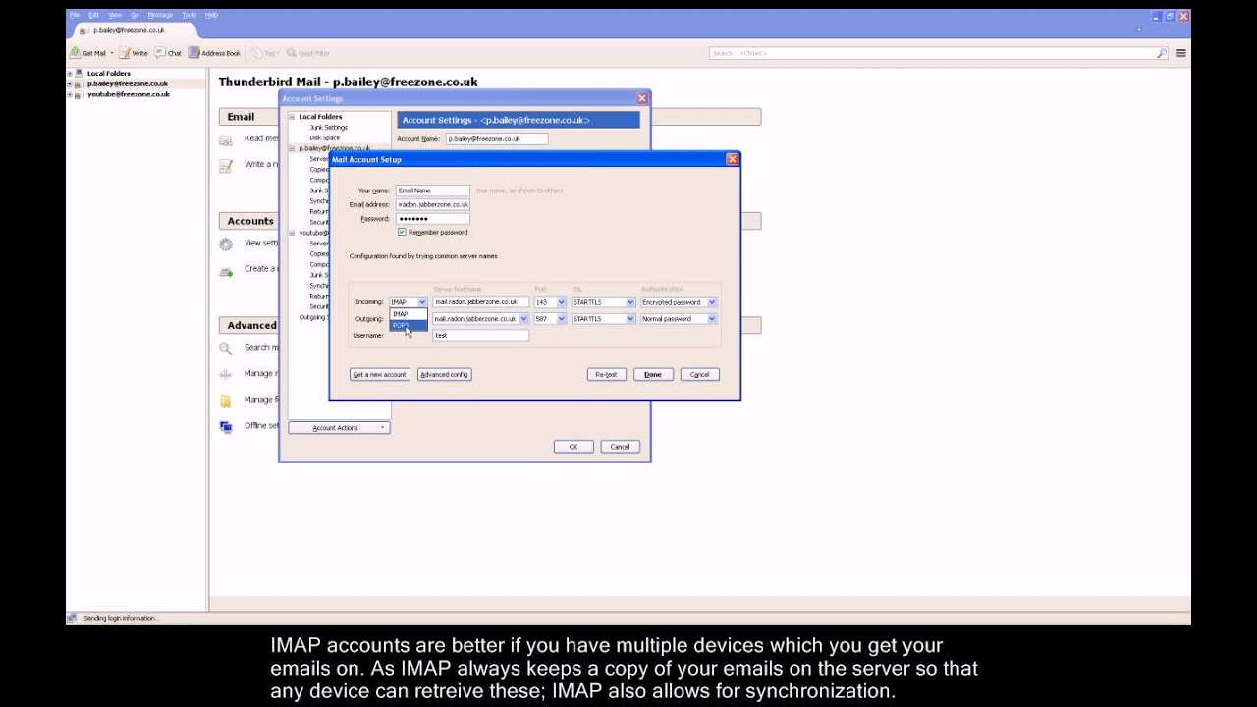
Task: Click the Password input field
Action: click(x=432, y=219)
